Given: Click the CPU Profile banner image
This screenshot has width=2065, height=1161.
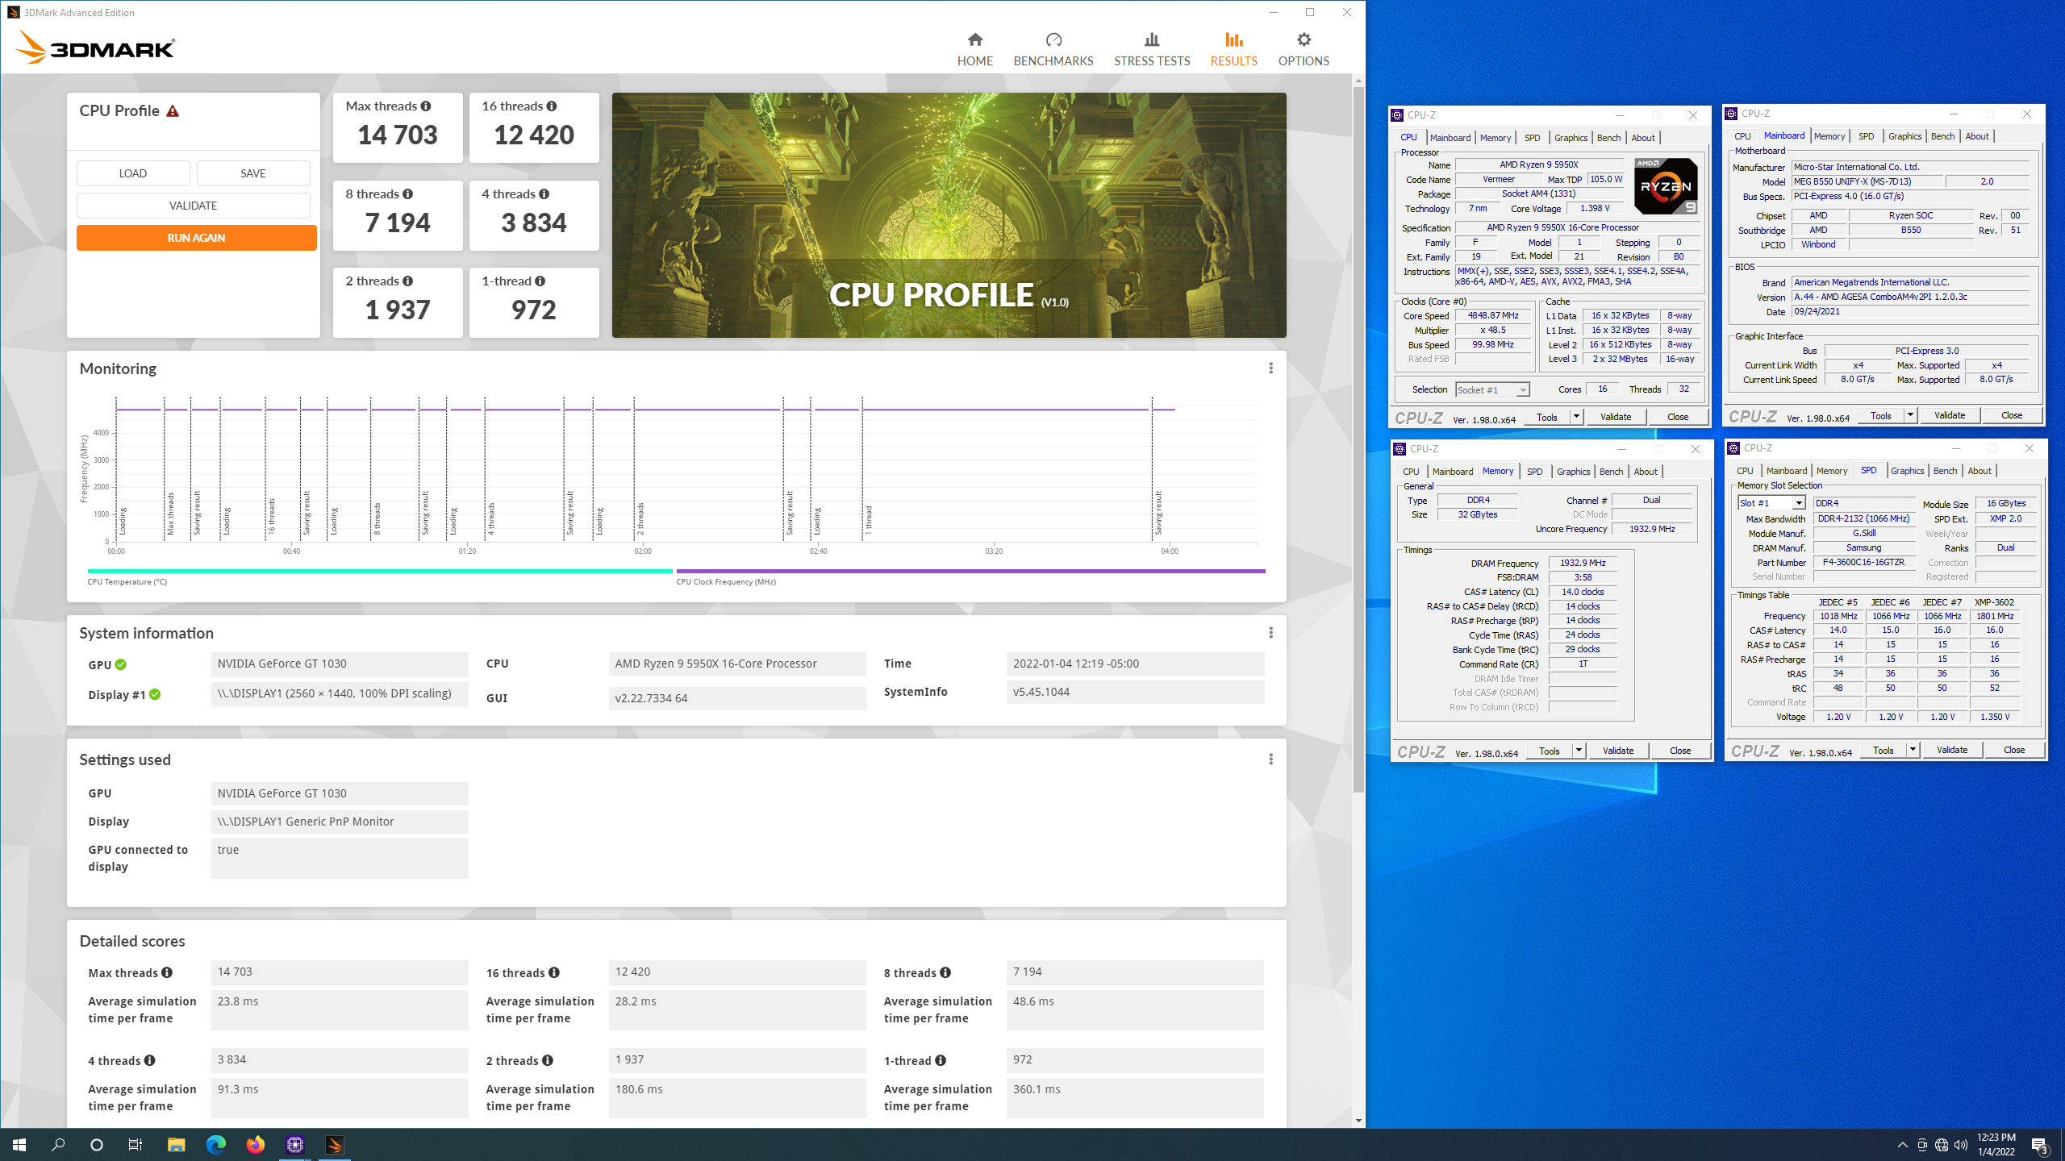Looking at the screenshot, I should [x=949, y=215].
